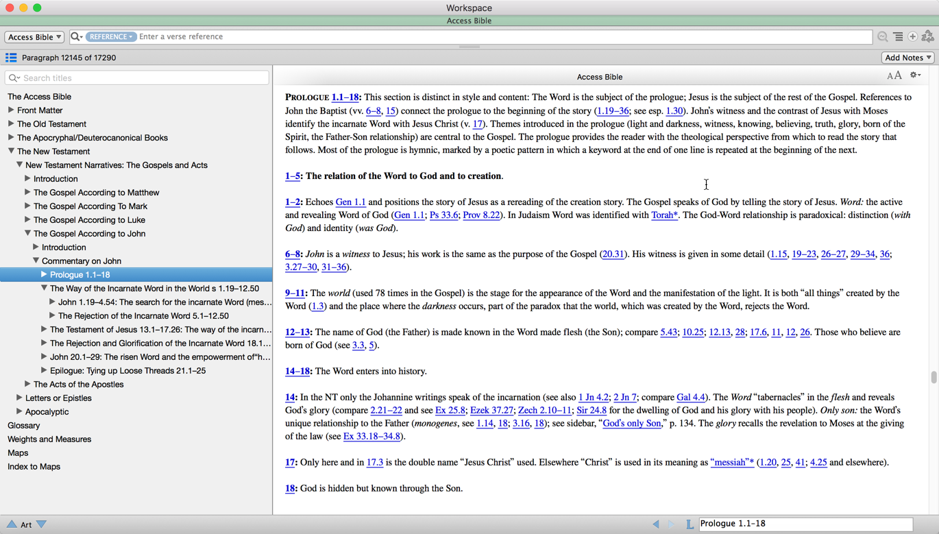Viewport: 939px width, 534px height.
Task: Open the 1.1–18 link in Prologue heading
Action: coord(345,97)
